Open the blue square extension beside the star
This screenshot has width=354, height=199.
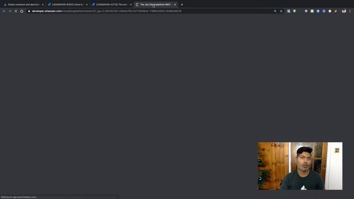[x=289, y=11]
